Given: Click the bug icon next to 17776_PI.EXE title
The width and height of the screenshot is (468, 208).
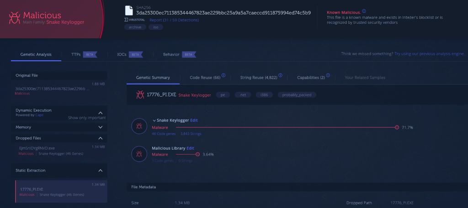Looking at the screenshot, I should tap(140, 95).
